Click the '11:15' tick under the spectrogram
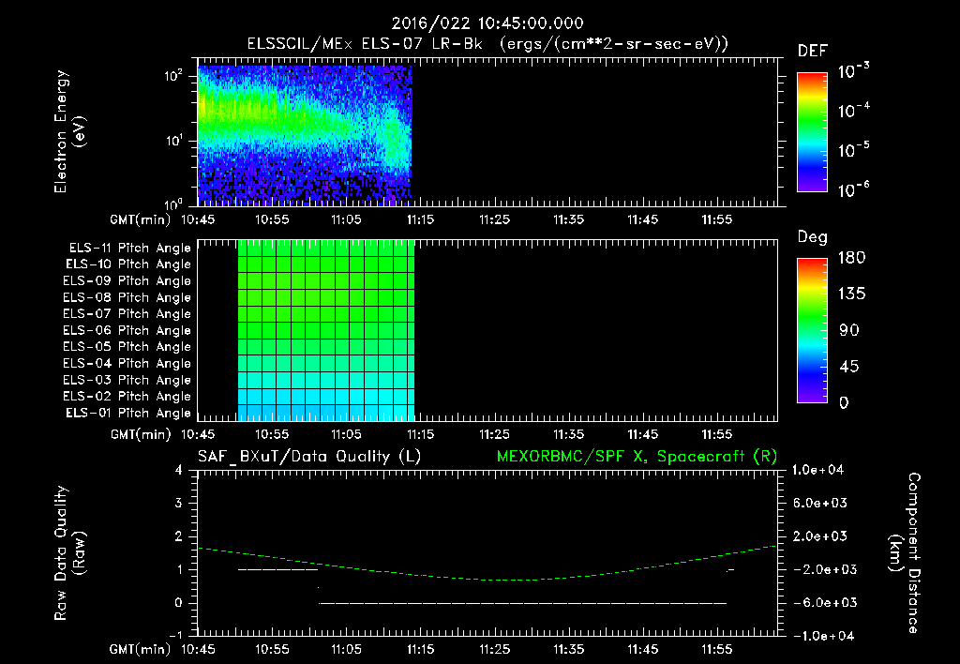 [420, 219]
